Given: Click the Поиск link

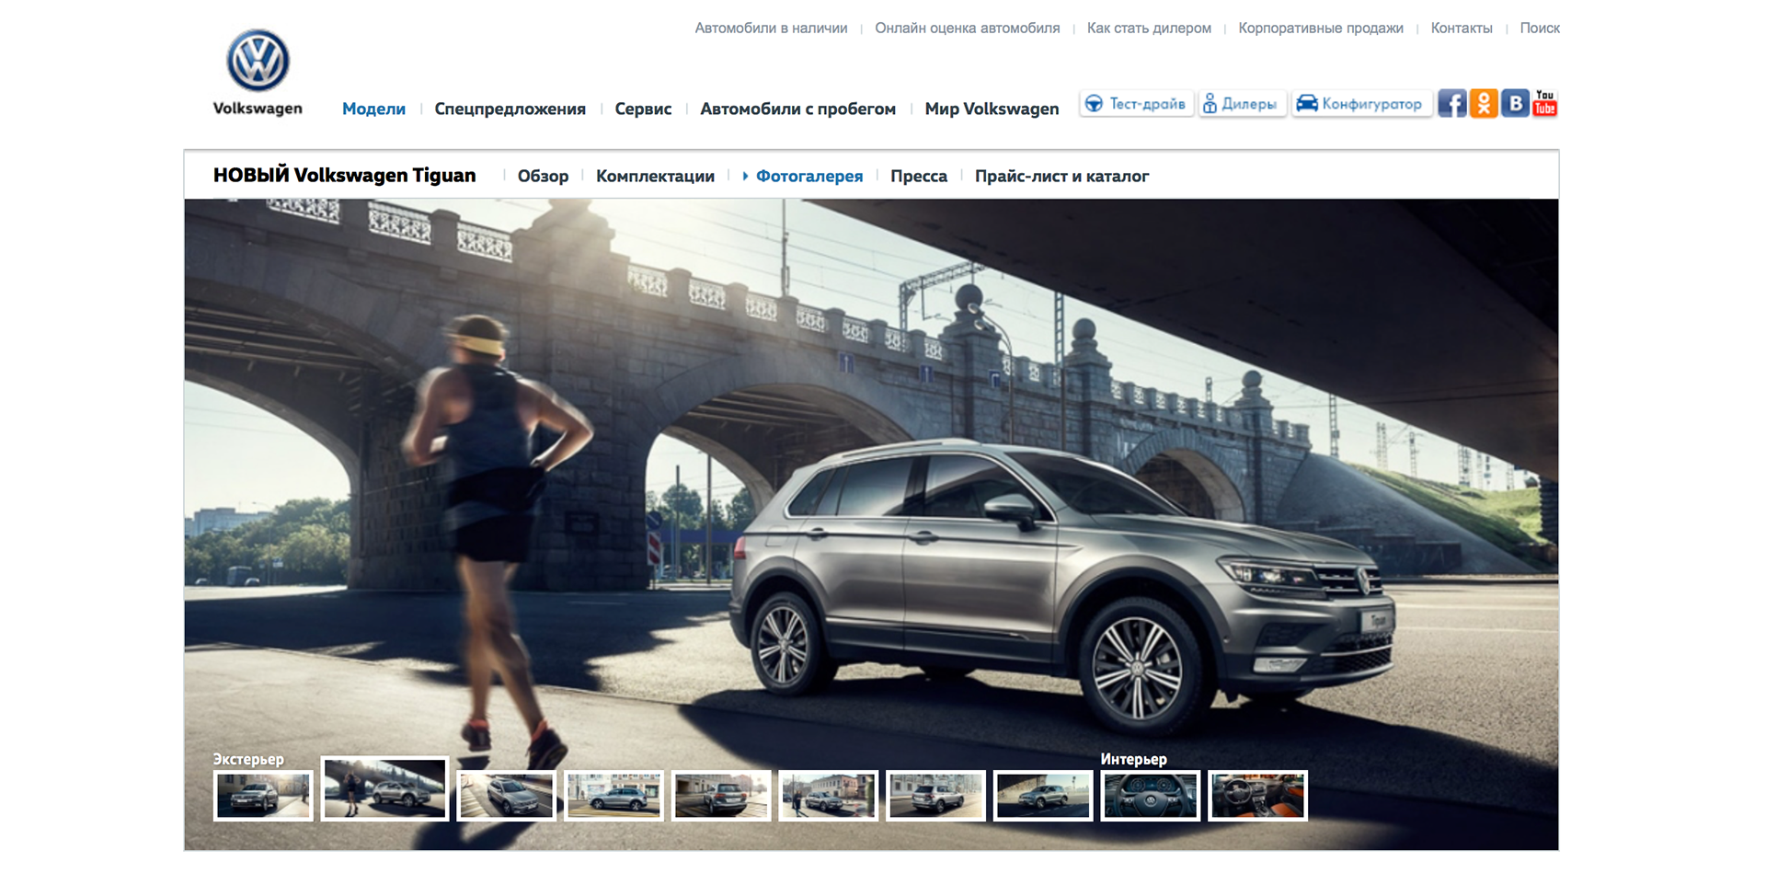Looking at the screenshot, I should tap(1540, 29).
